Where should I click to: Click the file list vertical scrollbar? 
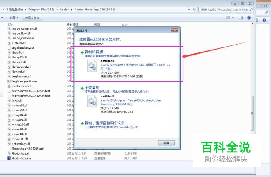pyautogui.click(x=252, y=113)
